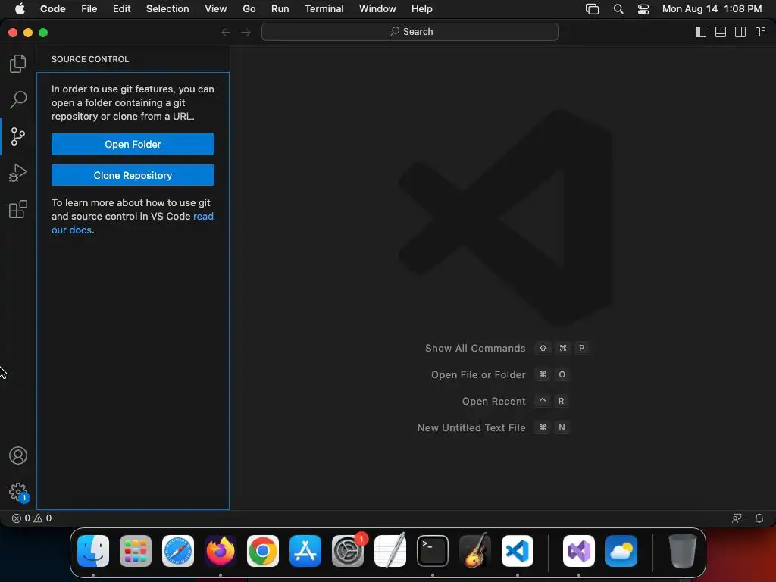Launch Safari from the Dock
776x582 pixels.
tap(178, 551)
